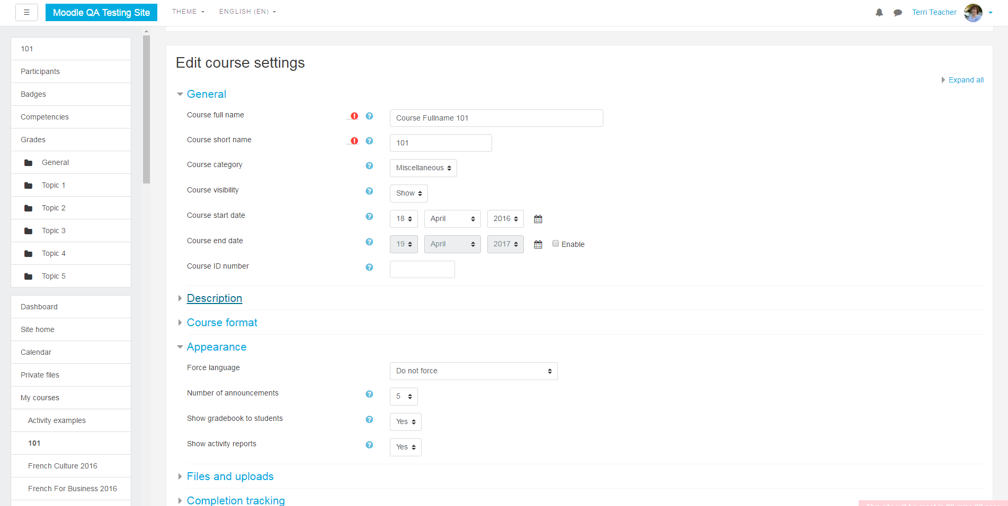Open the calendar picker for Course start date
The image size is (1008, 506).
pos(538,219)
